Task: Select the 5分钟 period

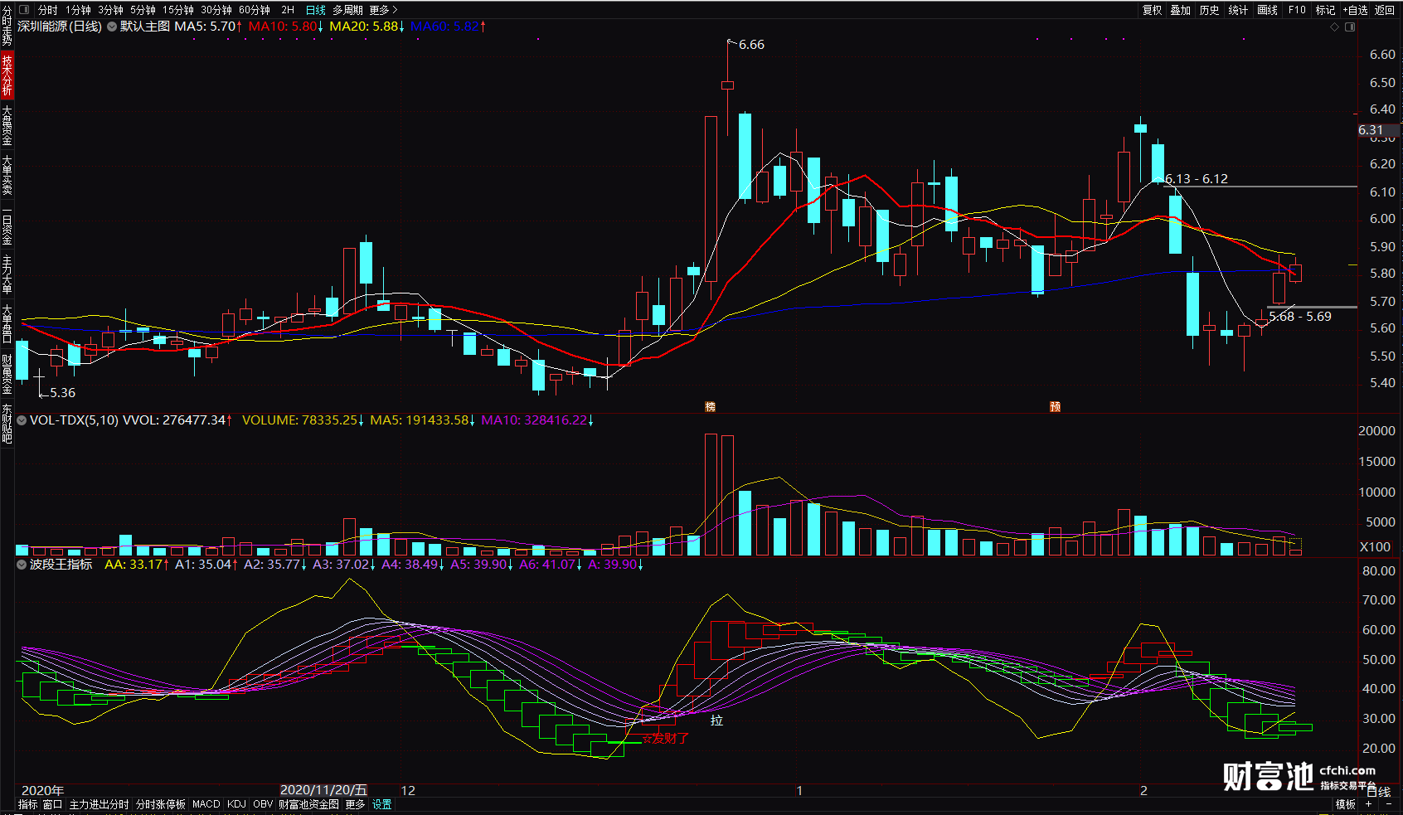Action: click(x=143, y=10)
